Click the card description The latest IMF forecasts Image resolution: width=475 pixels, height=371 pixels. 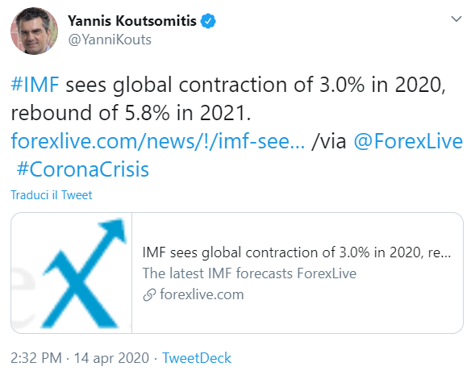pyautogui.click(x=249, y=273)
